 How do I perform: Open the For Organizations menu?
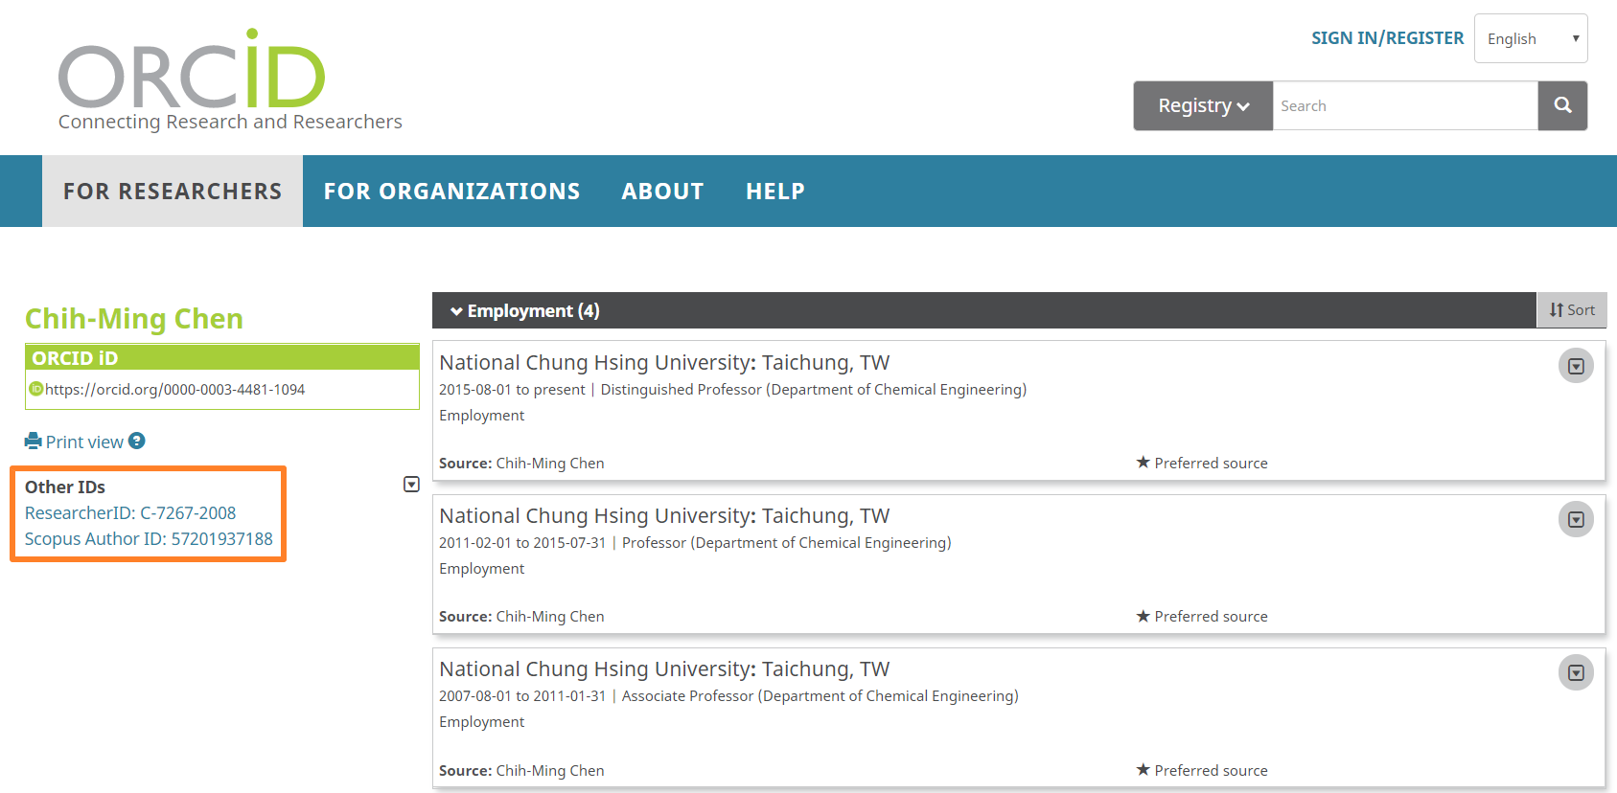(451, 192)
